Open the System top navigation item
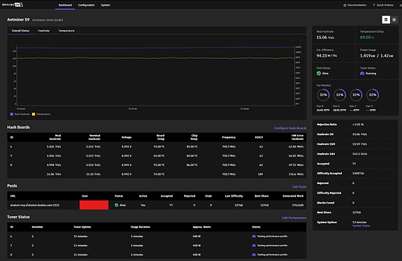The width and height of the screenshot is (402, 261). [106, 5]
